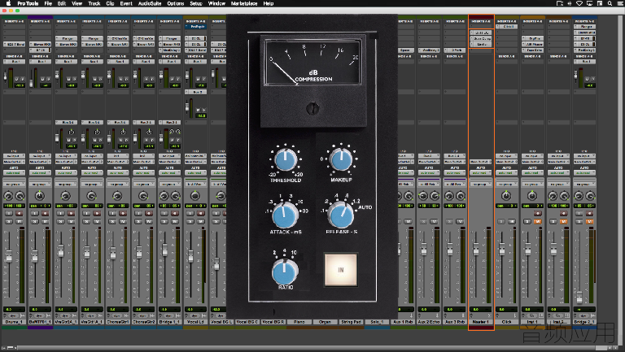Mute the Aux 2 Echo track
Screen dimensions: 625x352
(434, 221)
